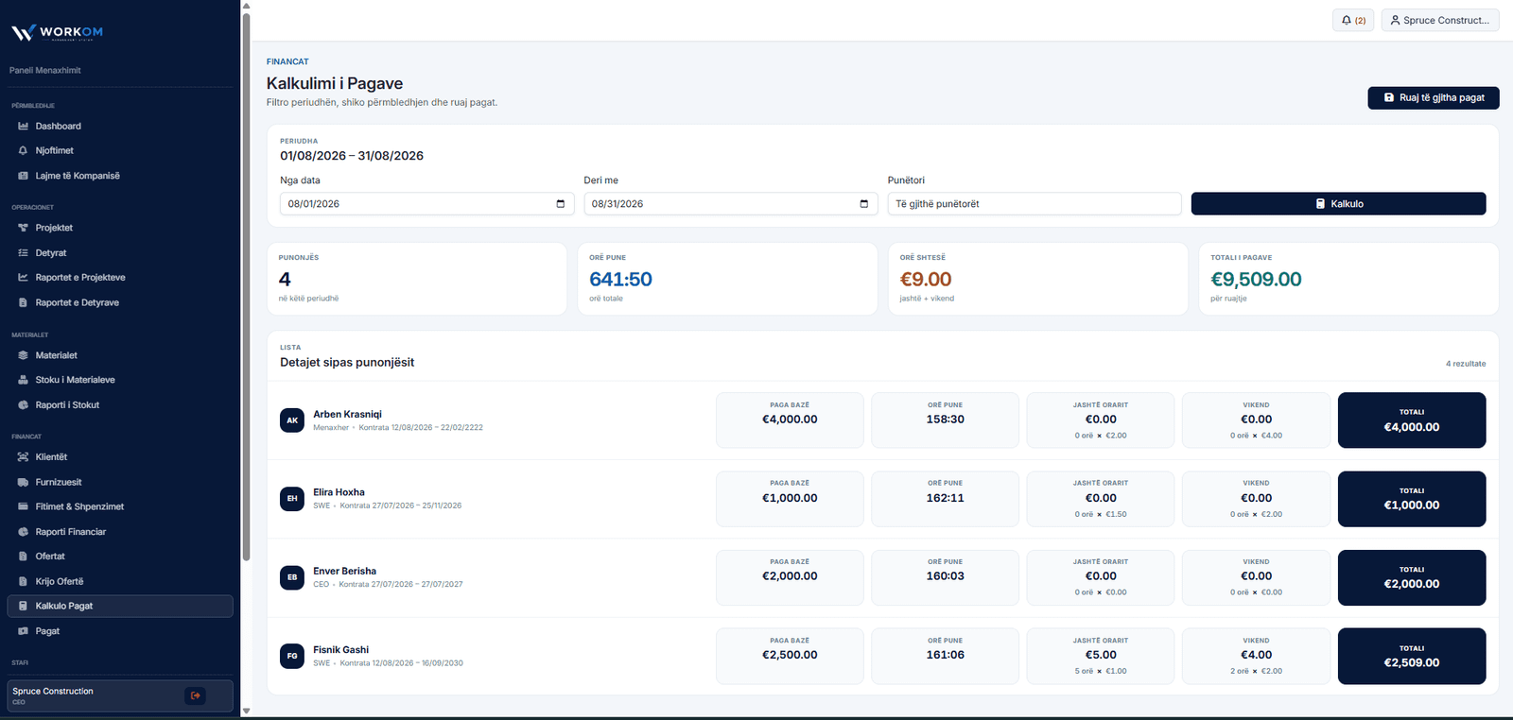Click the Pagat money icon in sidebar
This screenshot has height=720, width=1513.
23,631
